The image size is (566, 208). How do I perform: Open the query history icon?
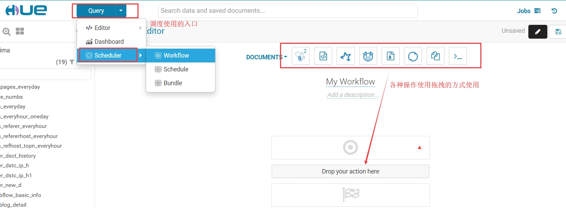(x=554, y=11)
